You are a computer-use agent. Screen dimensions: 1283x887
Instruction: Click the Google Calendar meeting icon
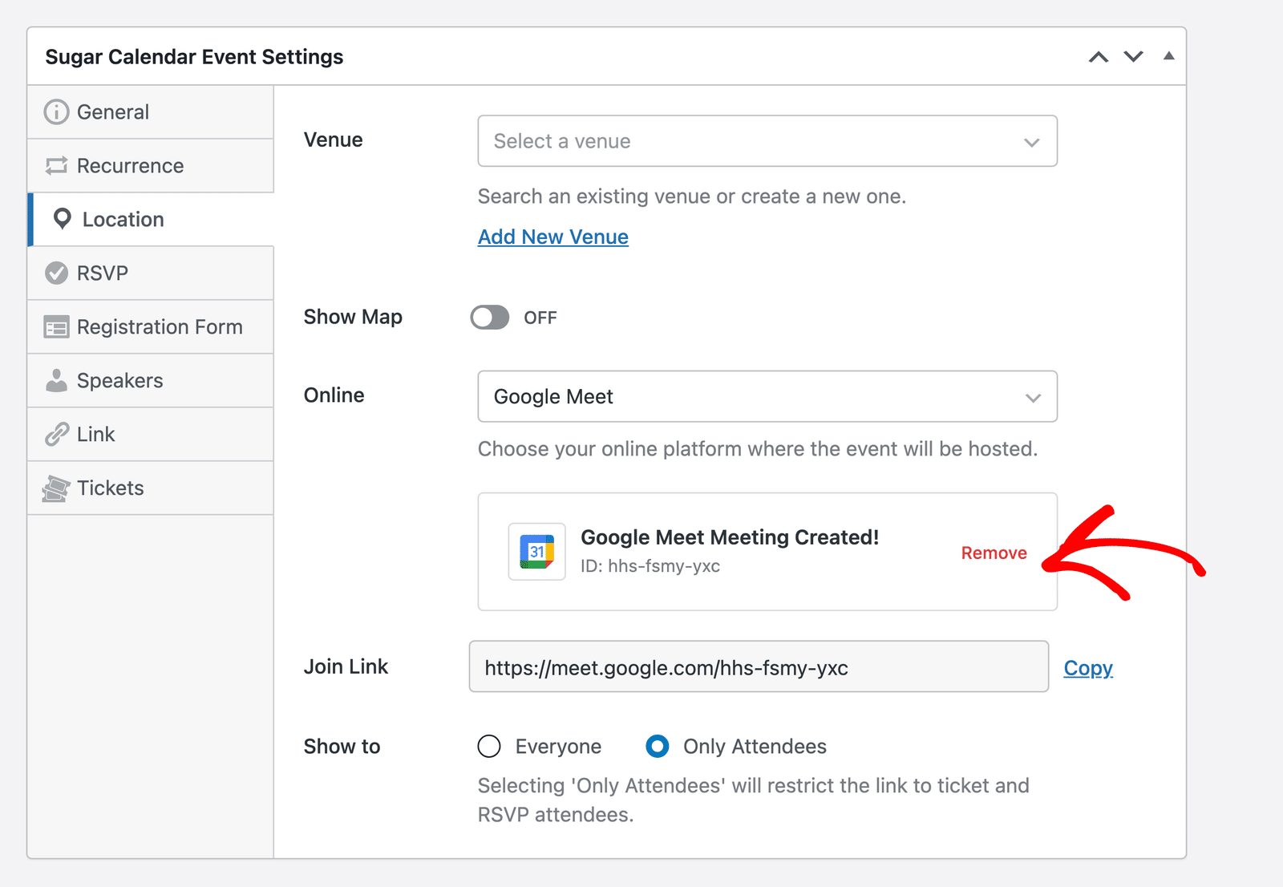point(536,552)
